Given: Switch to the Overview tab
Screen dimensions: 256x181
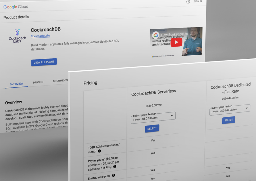Looking at the screenshot, I should (x=16, y=84).
